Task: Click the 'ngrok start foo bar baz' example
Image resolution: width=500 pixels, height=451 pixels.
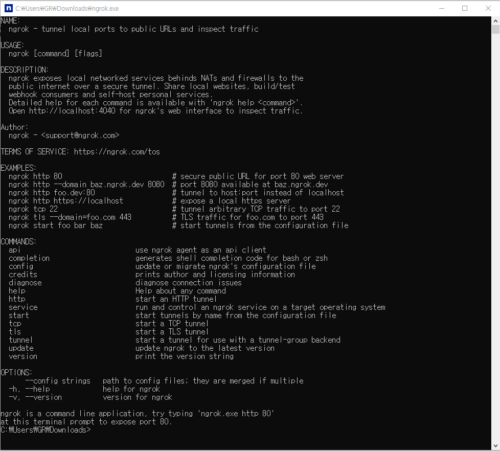Action: point(56,225)
